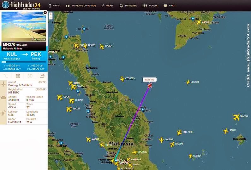Open the Forum menu item

coord(150,6)
